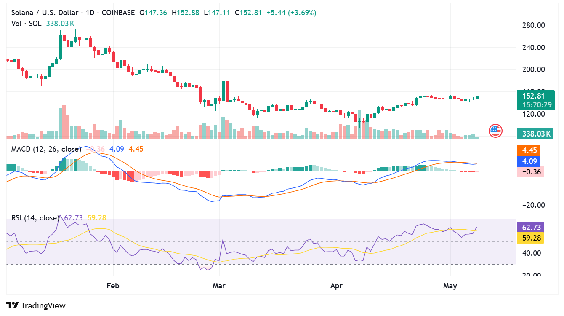Click the RSI (14, close) legend
The image size is (564, 316).
[x=35, y=218]
